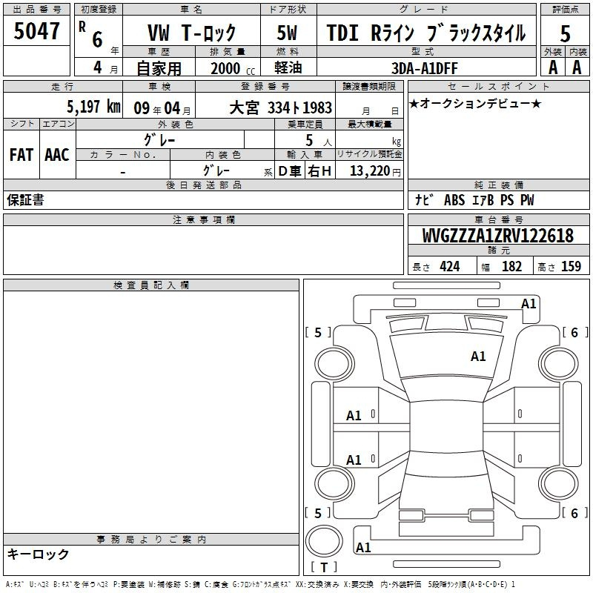Click the overall evaluation score 5
This screenshot has height=593, width=593.
565,33
